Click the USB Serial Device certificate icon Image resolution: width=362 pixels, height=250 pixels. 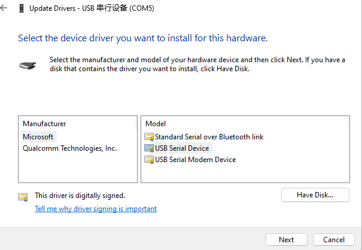pyautogui.click(x=149, y=148)
